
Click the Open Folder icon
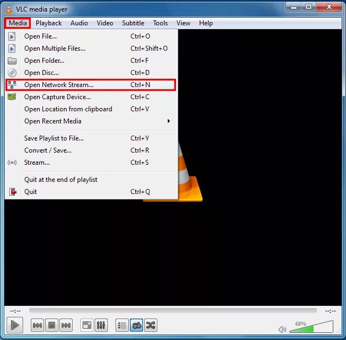click(12, 61)
